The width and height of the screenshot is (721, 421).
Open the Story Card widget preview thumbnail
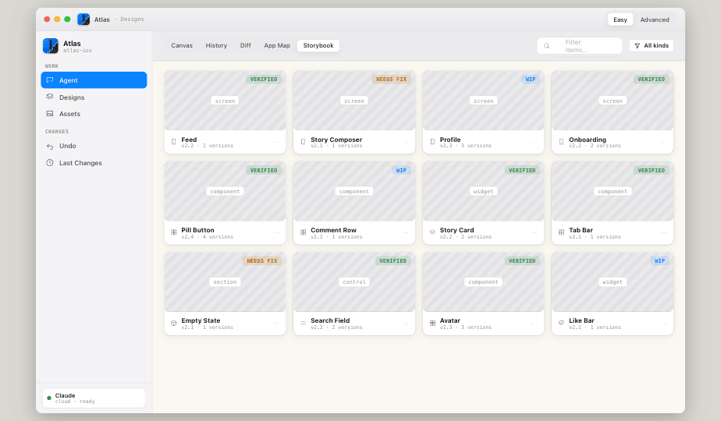pyautogui.click(x=483, y=191)
